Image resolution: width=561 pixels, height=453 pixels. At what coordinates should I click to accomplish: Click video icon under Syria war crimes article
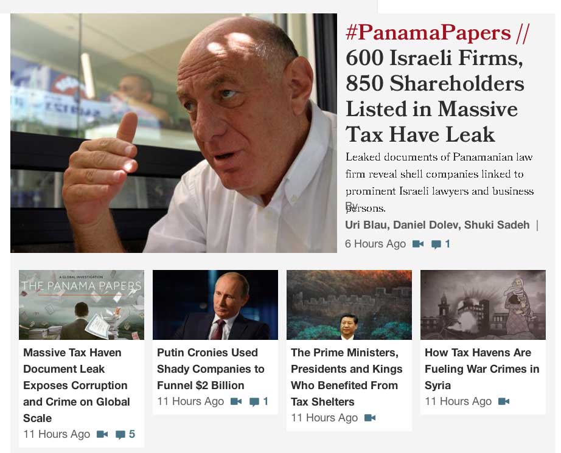coord(504,401)
